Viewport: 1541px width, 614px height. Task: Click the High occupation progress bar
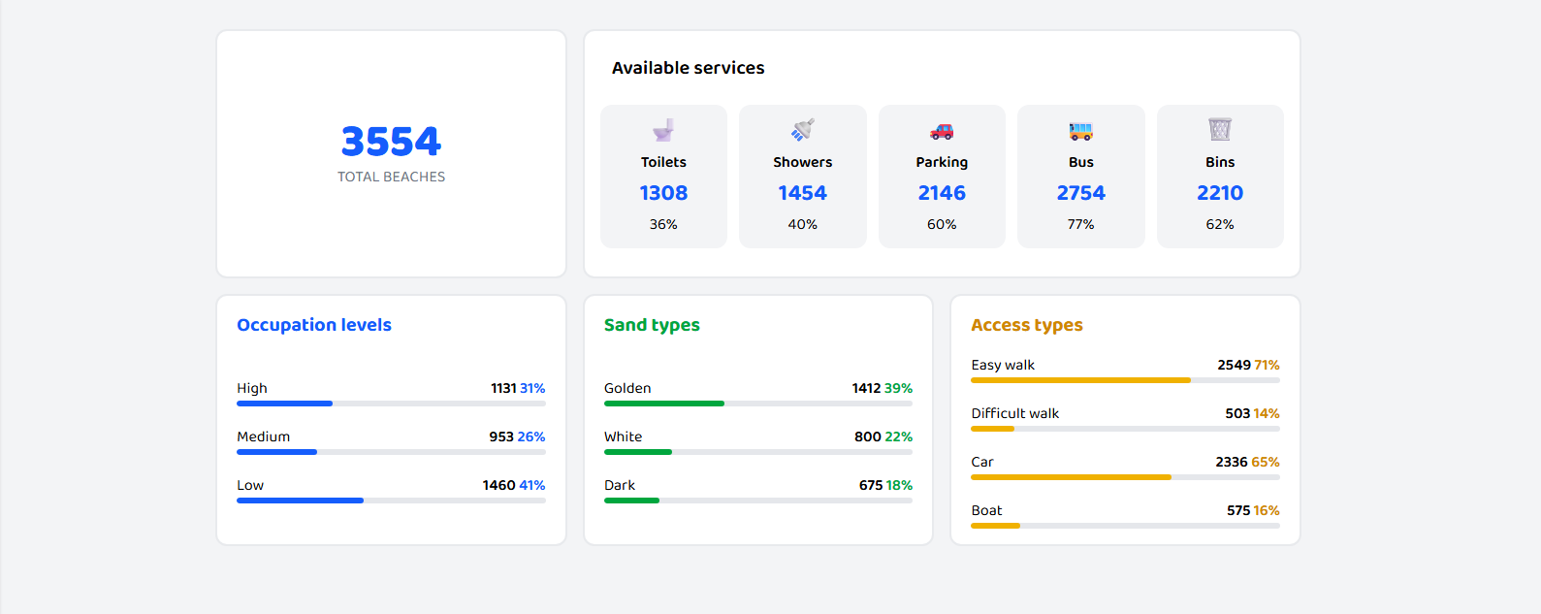coord(391,404)
